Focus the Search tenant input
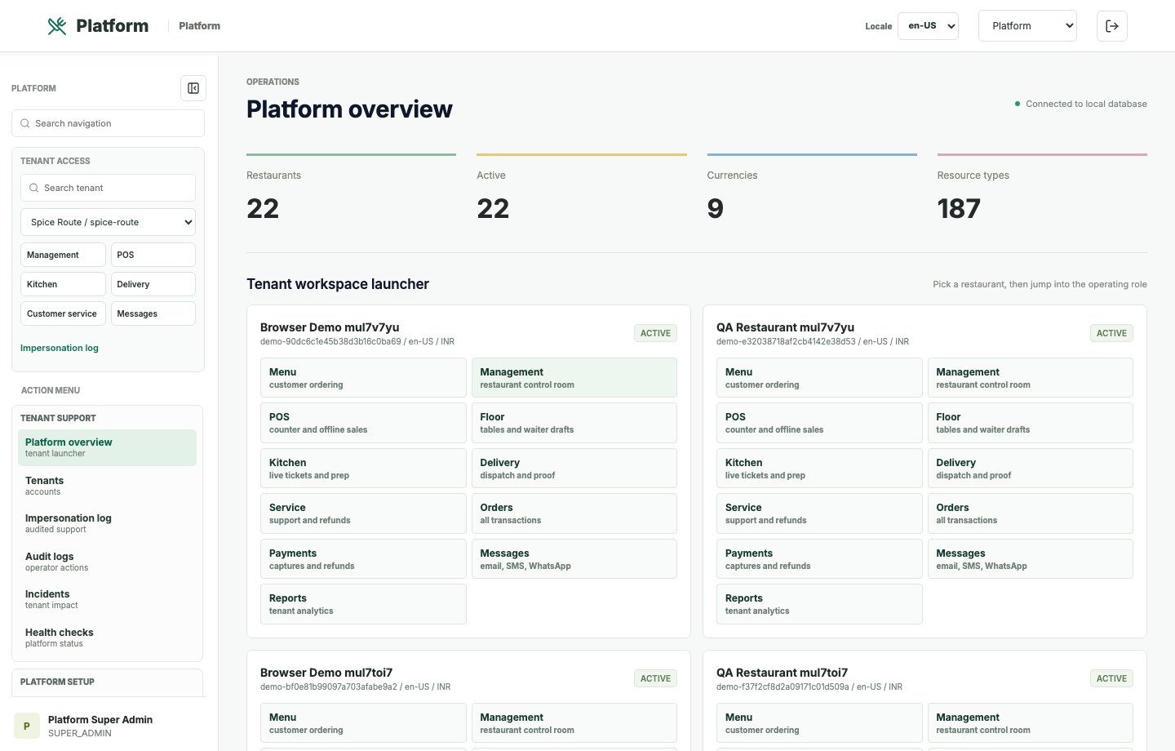Viewport: 1175px width, 751px height. pyautogui.click(x=108, y=188)
